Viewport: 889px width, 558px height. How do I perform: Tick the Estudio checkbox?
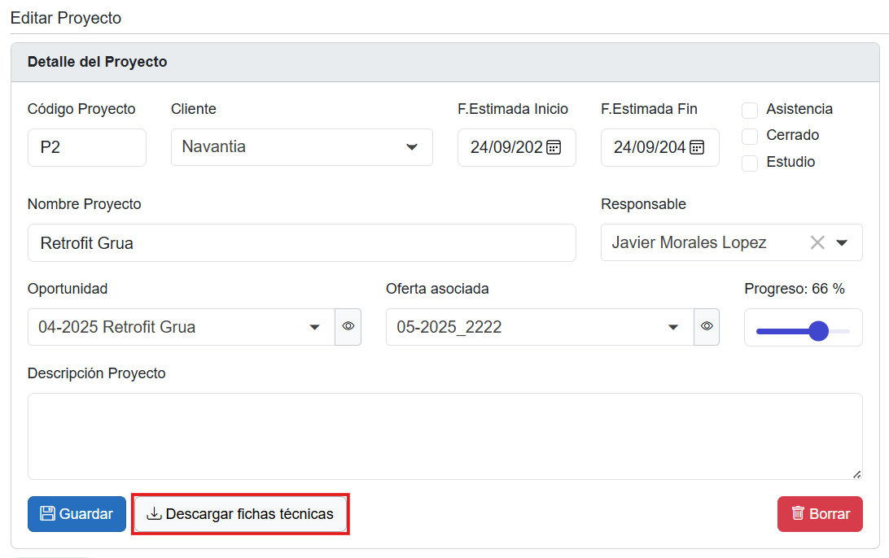750,163
